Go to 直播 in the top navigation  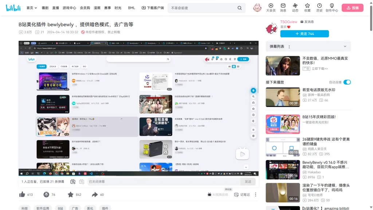[56, 8]
